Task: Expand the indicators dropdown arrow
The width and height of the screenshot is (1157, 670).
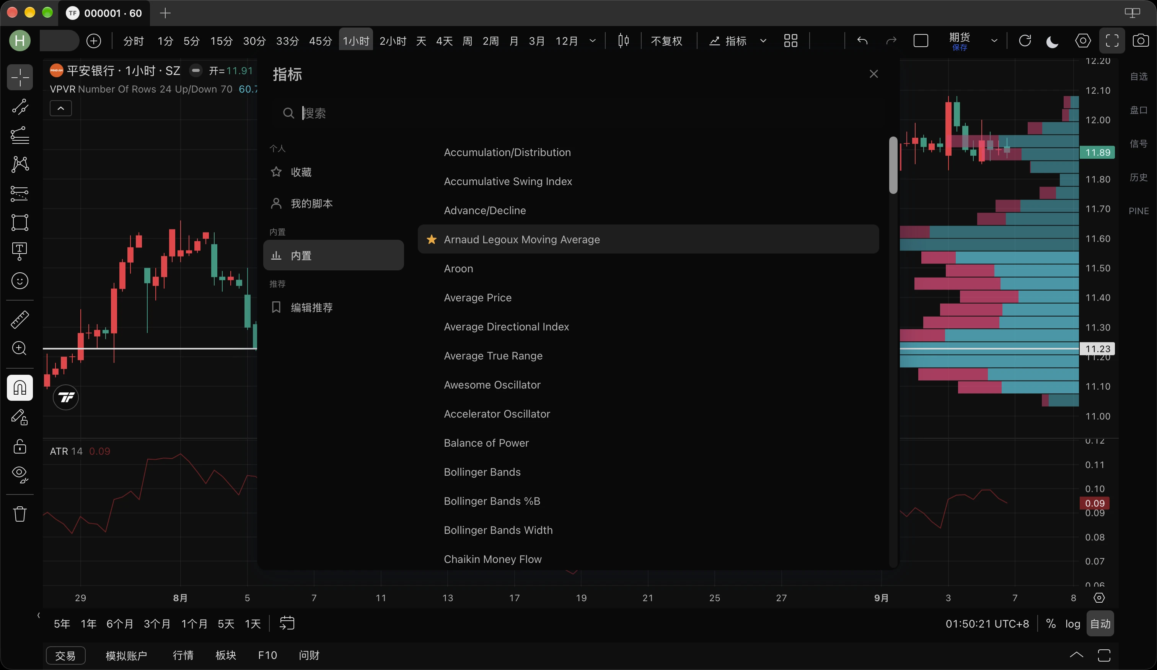Action: point(763,41)
